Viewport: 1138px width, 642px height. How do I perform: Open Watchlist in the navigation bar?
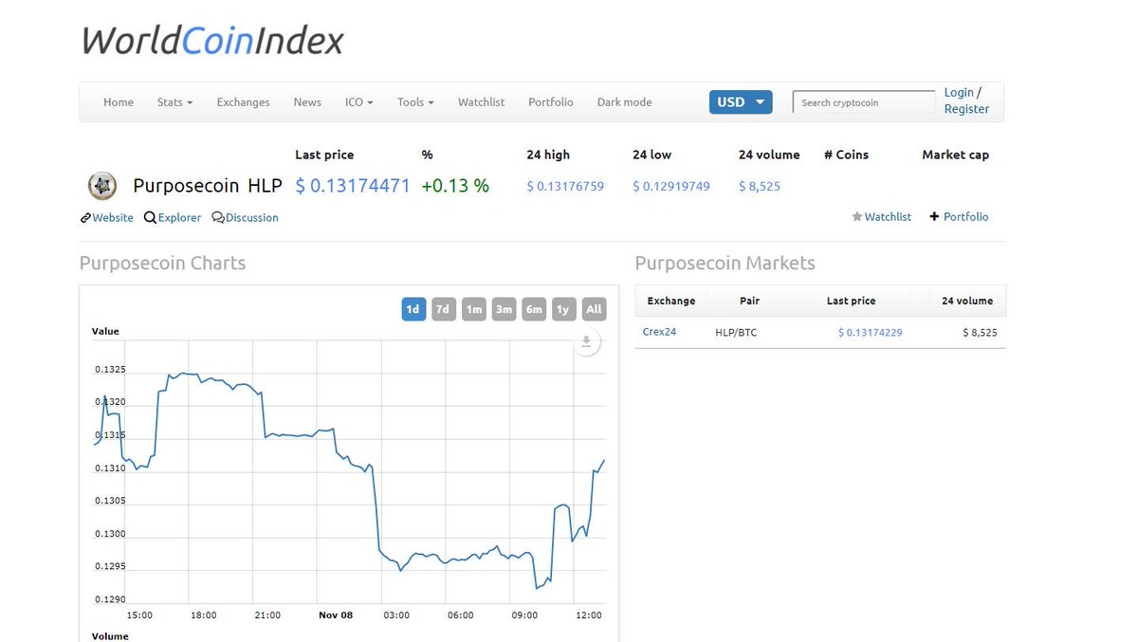point(481,102)
